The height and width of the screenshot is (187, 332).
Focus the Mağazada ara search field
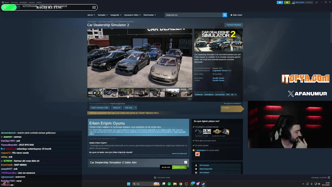[194, 15]
